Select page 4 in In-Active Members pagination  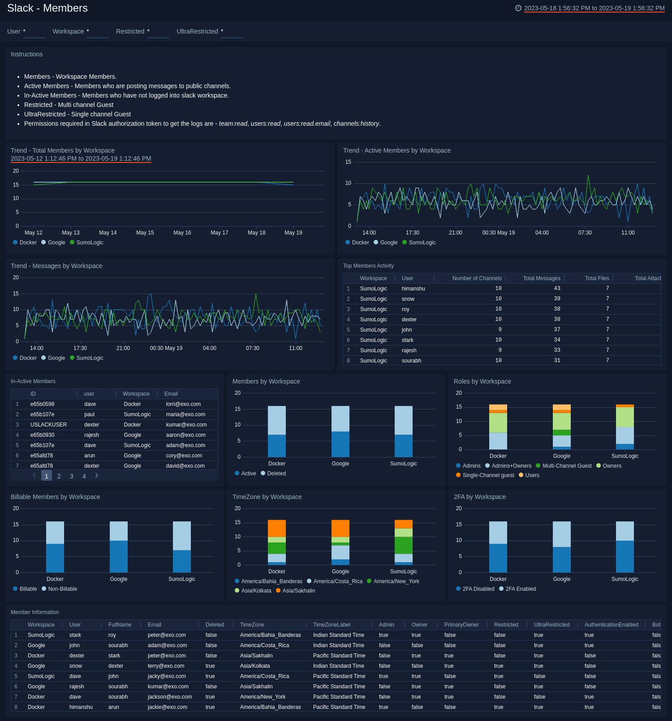click(x=84, y=476)
